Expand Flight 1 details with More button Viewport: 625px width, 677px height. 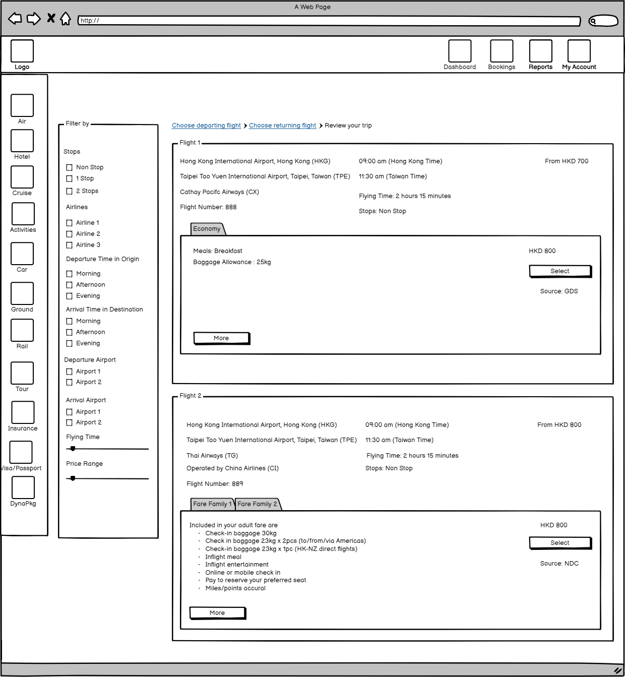[221, 338]
